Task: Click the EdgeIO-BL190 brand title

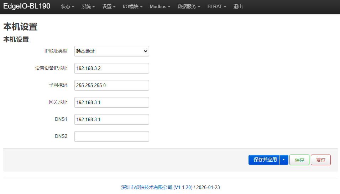Action: point(27,6)
